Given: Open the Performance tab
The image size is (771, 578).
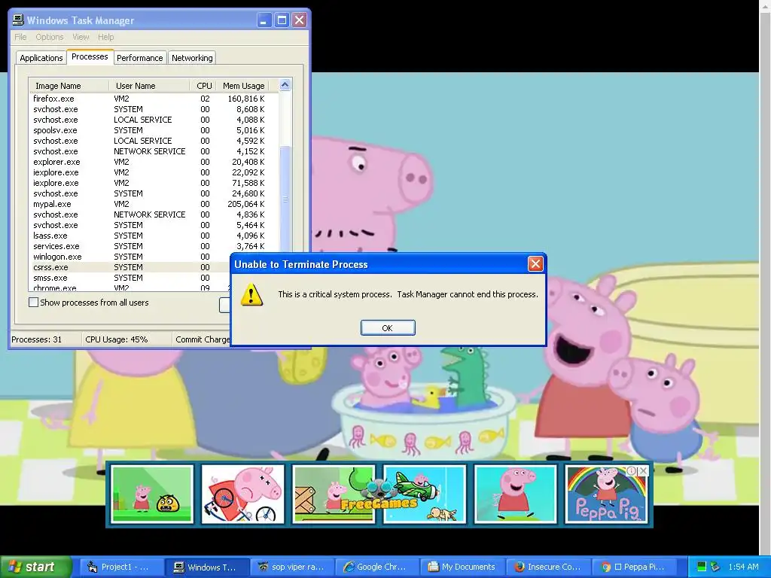Looking at the screenshot, I should [139, 58].
